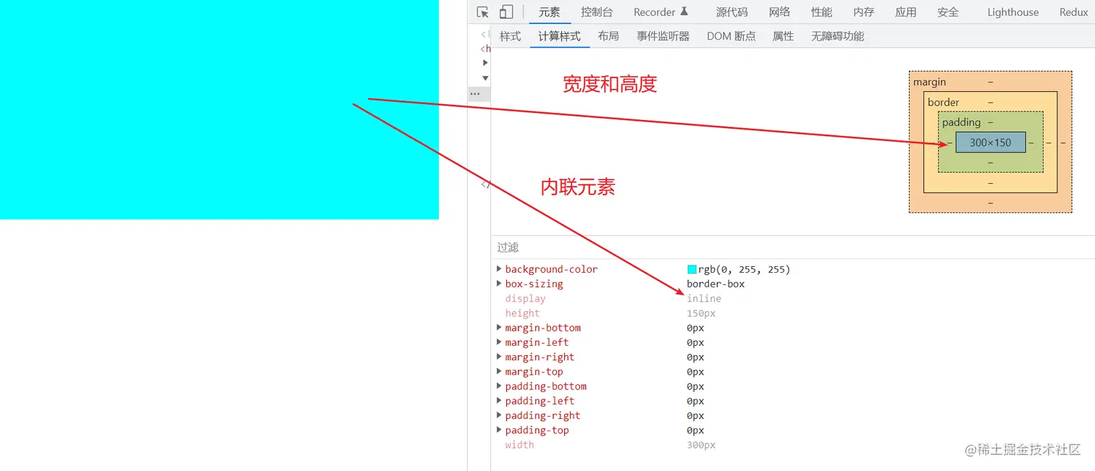Viewport: 1095px width, 471px height.
Task: Expand the padding-left property
Action: (x=499, y=401)
